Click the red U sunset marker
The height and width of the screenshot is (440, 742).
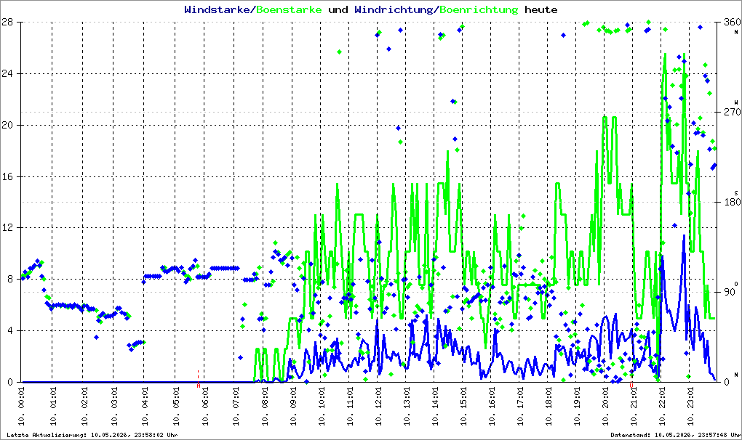coord(631,386)
